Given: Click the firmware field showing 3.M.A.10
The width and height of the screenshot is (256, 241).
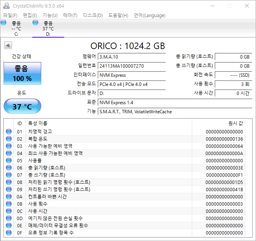Looking at the screenshot, I should pyautogui.click(x=131, y=57).
